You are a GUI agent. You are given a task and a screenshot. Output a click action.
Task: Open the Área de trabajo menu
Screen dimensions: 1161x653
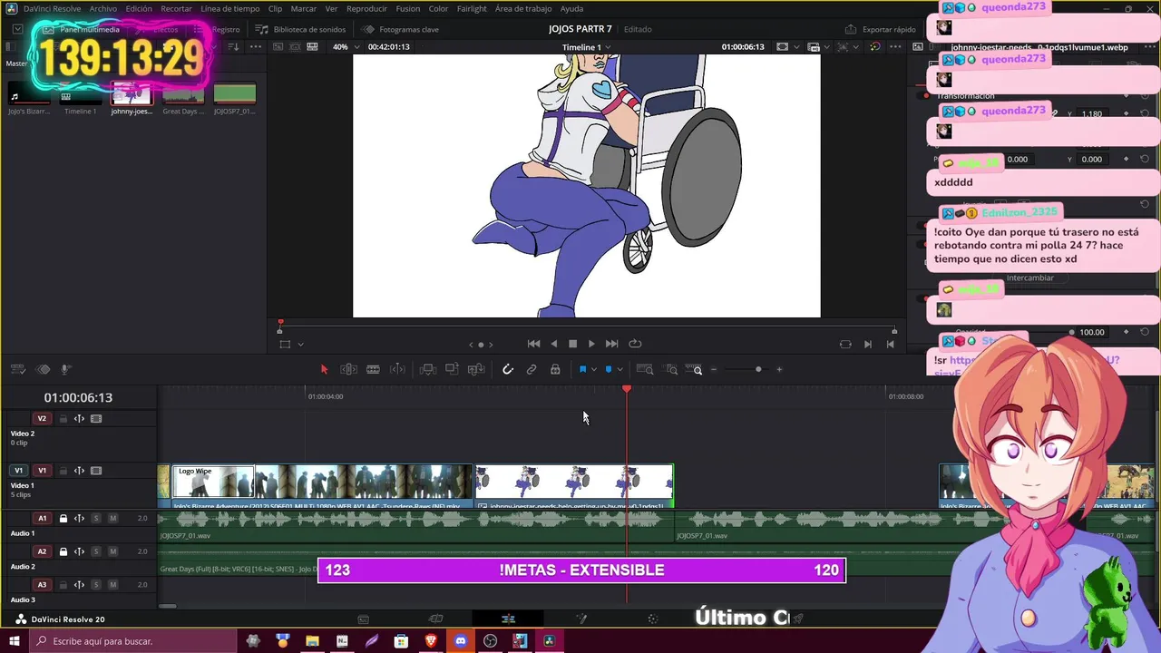pyautogui.click(x=523, y=8)
